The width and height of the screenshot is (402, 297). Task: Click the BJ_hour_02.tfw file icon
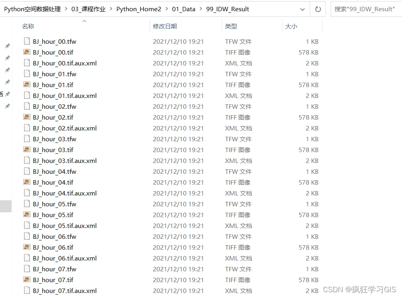[27, 106]
